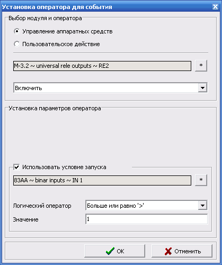222x265 pixels.
Task: Click the asterisk button beside 83AA binar inputs
Action: tap(201, 180)
